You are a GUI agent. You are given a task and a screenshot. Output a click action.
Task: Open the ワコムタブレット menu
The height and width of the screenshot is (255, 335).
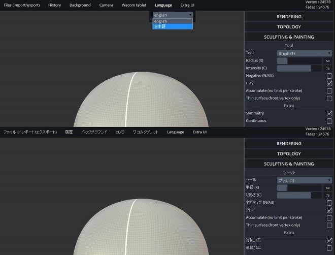[146, 132]
